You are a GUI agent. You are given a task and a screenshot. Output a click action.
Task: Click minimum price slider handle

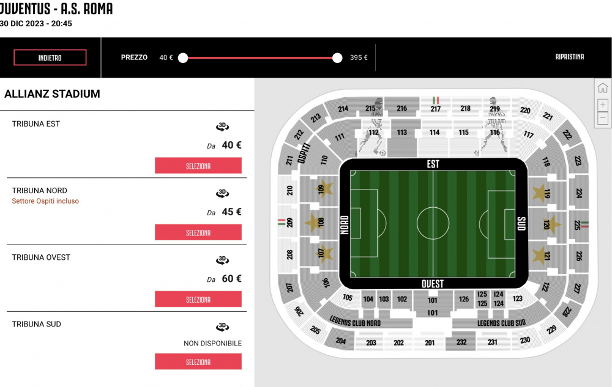[x=183, y=58]
